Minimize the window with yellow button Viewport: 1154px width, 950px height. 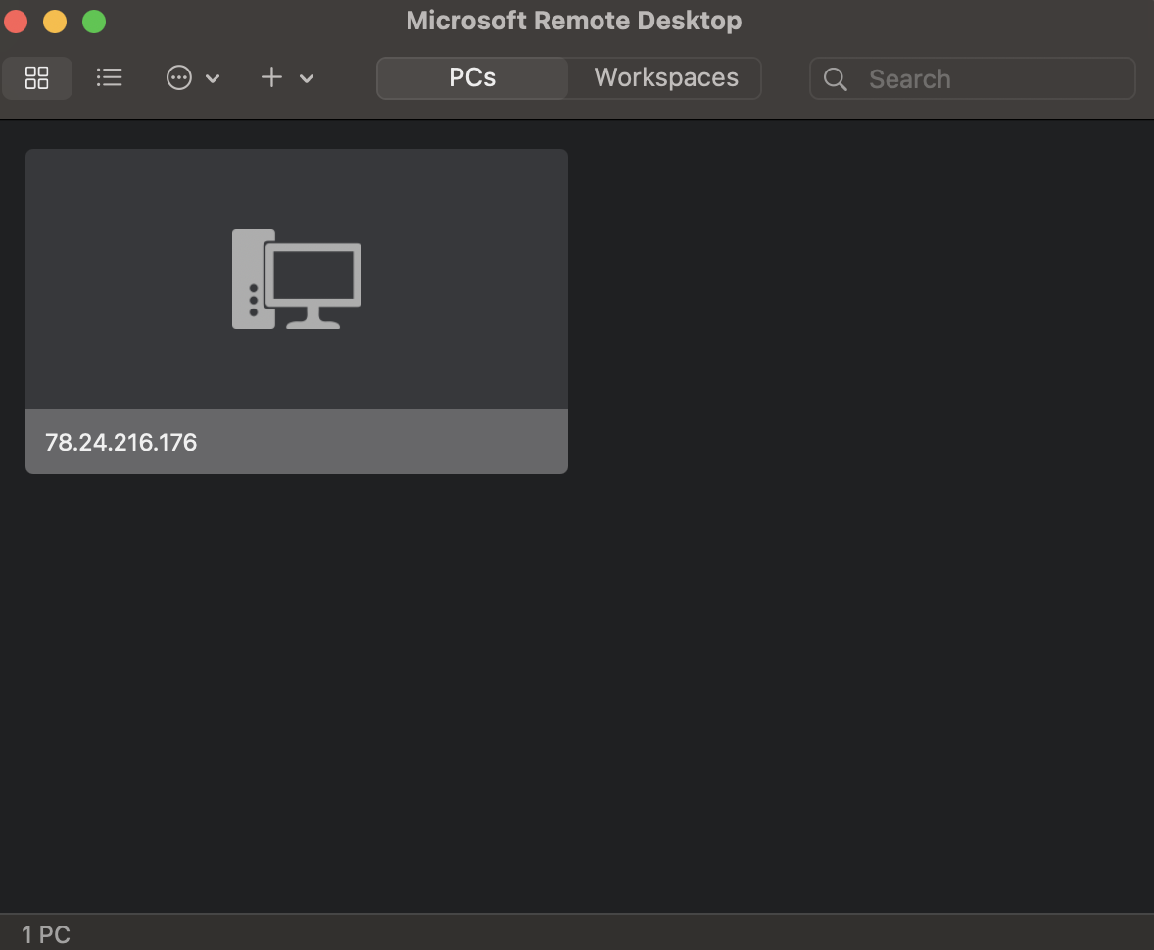55,22
